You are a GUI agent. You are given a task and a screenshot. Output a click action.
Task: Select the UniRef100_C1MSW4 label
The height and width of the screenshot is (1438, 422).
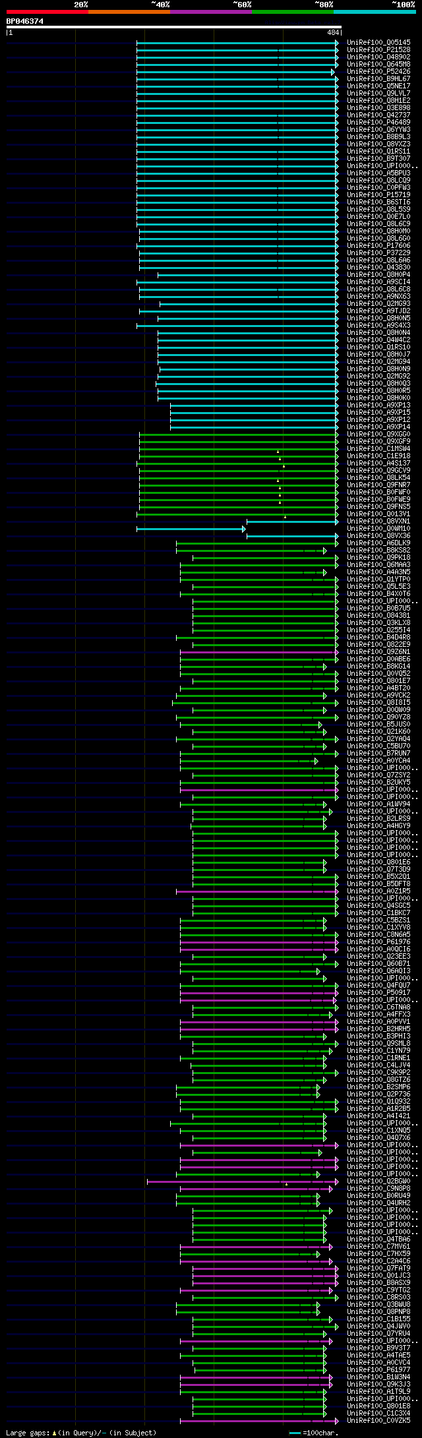(x=378, y=449)
